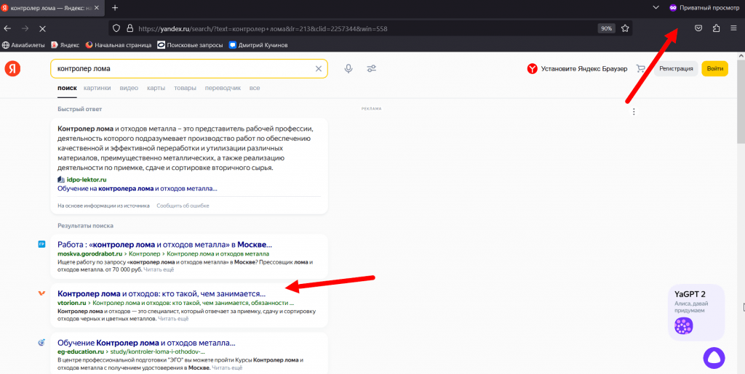Open search settings filter icon

[x=371, y=68]
